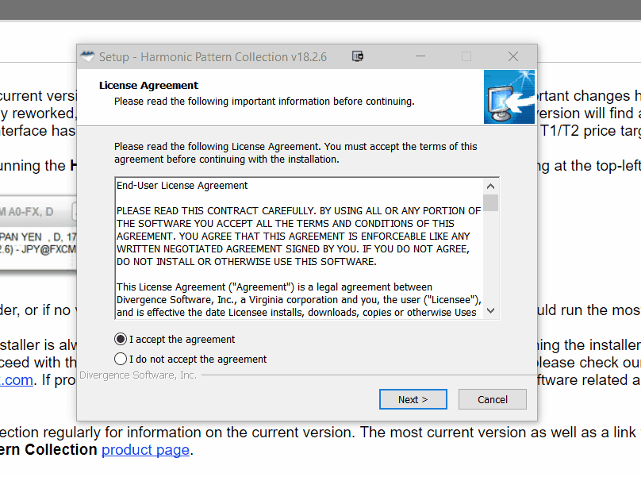This screenshot has height=477, width=641.
Task: Minimize the Setup window
Action: tap(420, 56)
